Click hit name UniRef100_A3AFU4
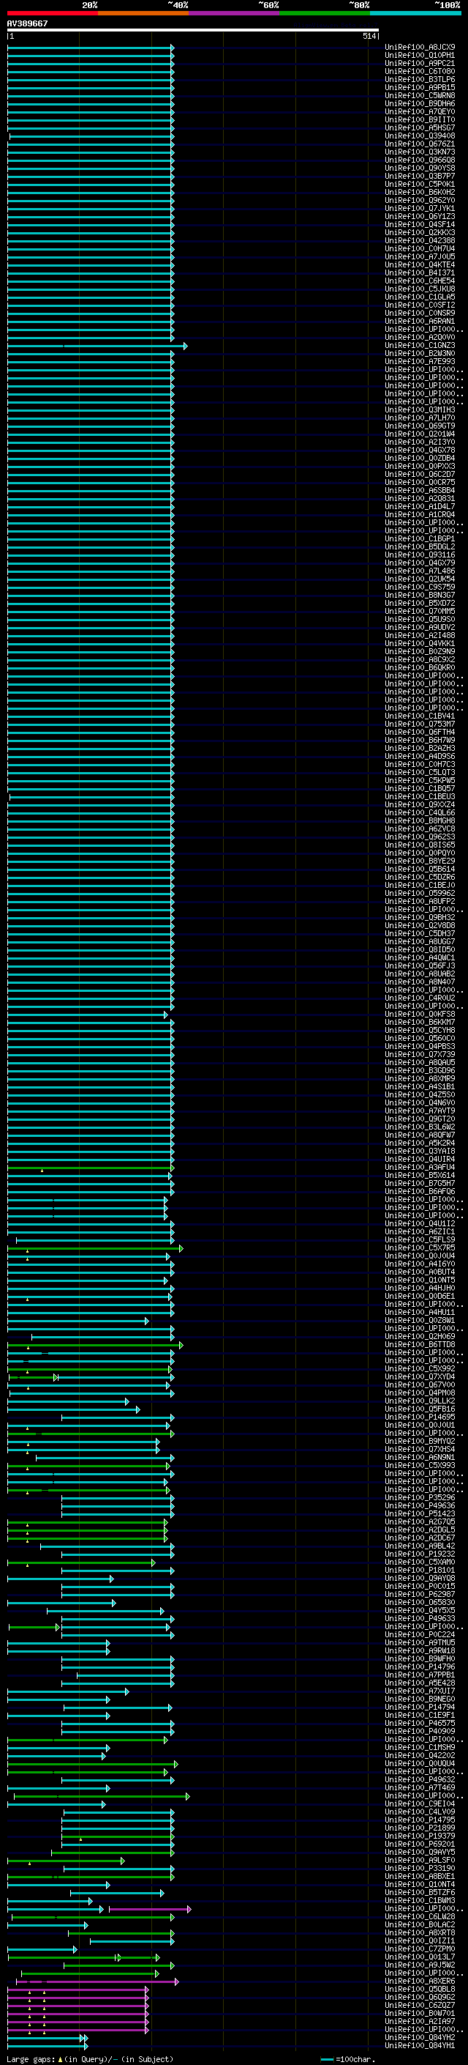Viewport: 468px width, 2065px height. [420, 1167]
